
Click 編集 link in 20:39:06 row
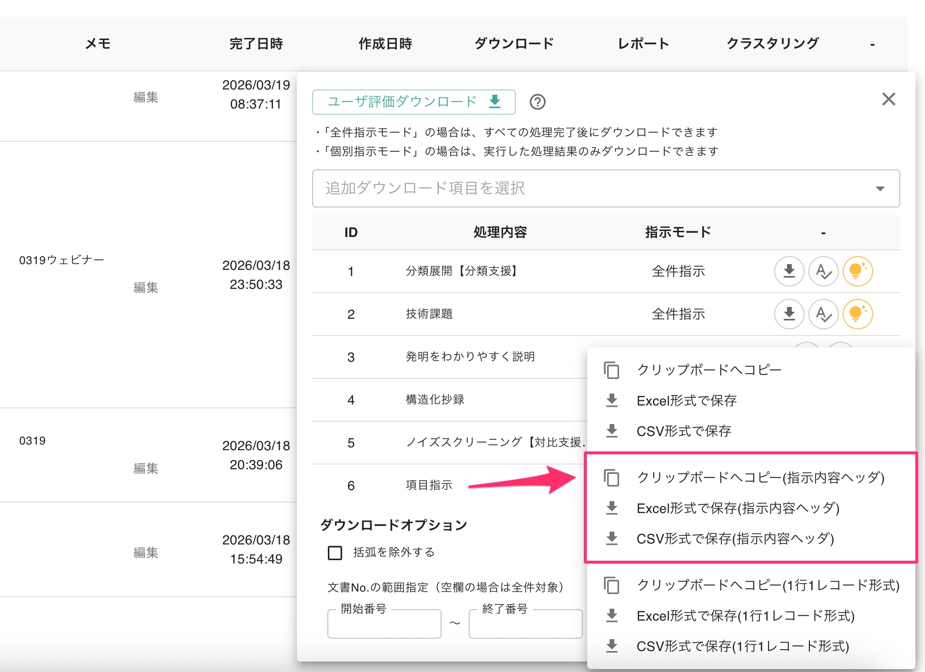(x=146, y=468)
